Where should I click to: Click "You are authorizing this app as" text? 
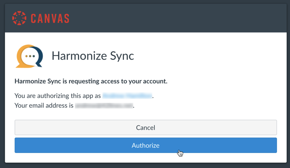pos(58,96)
